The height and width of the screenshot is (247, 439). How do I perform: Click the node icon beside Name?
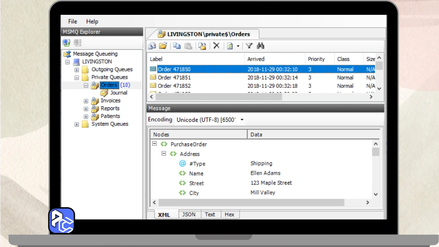tap(182, 173)
